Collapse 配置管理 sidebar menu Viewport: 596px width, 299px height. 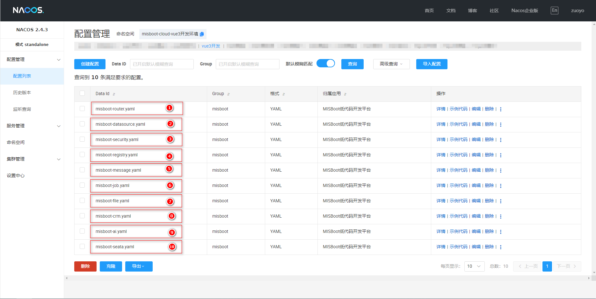32,59
